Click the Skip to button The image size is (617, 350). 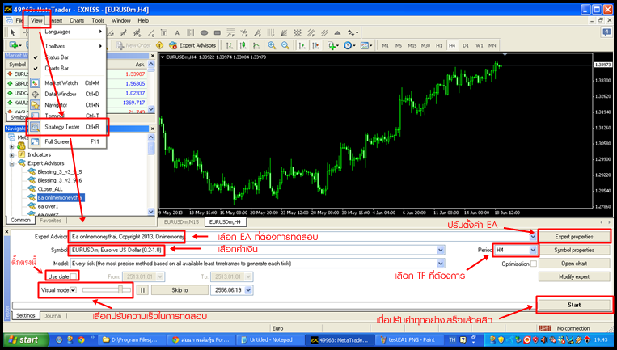pos(180,290)
